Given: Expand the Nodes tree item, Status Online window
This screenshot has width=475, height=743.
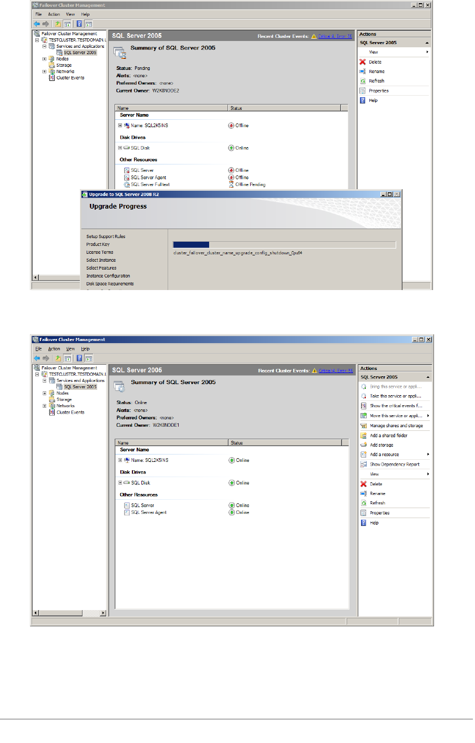Looking at the screenshot, I should [x=45, y=393].
